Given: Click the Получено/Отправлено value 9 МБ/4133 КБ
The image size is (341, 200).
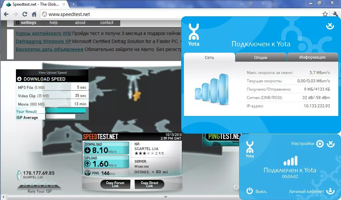Looking at the screenshot, I should tap(317, 89).
